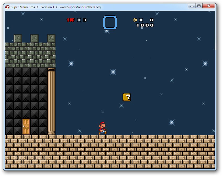Minimize the Super Mario Bros. X window
222x176 pixels.
point(192,6)
